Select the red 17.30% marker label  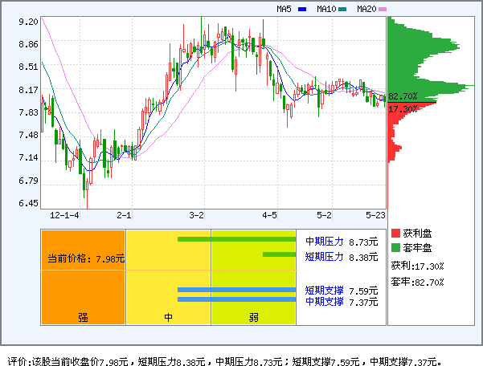[403, 108]
